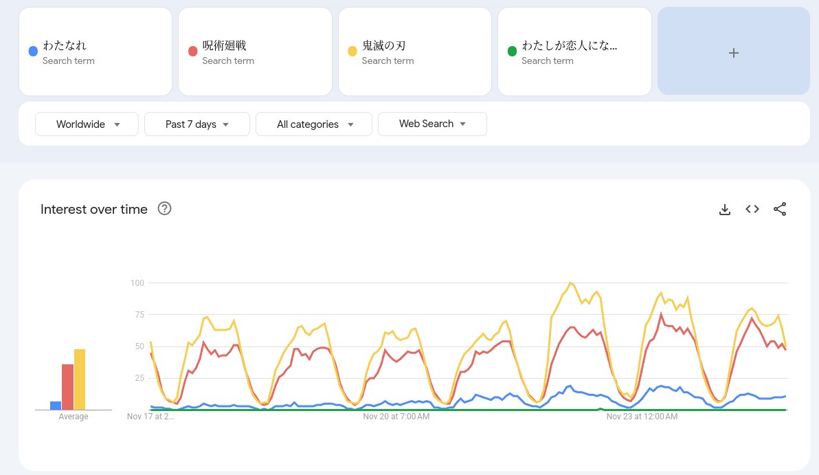Click the Average label under bars
The height and width of the screenshot is (475, 819).
pyautogui.click(x=73, y=417)
